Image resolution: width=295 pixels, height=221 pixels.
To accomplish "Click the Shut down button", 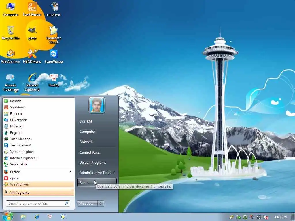I will [87, 203].
